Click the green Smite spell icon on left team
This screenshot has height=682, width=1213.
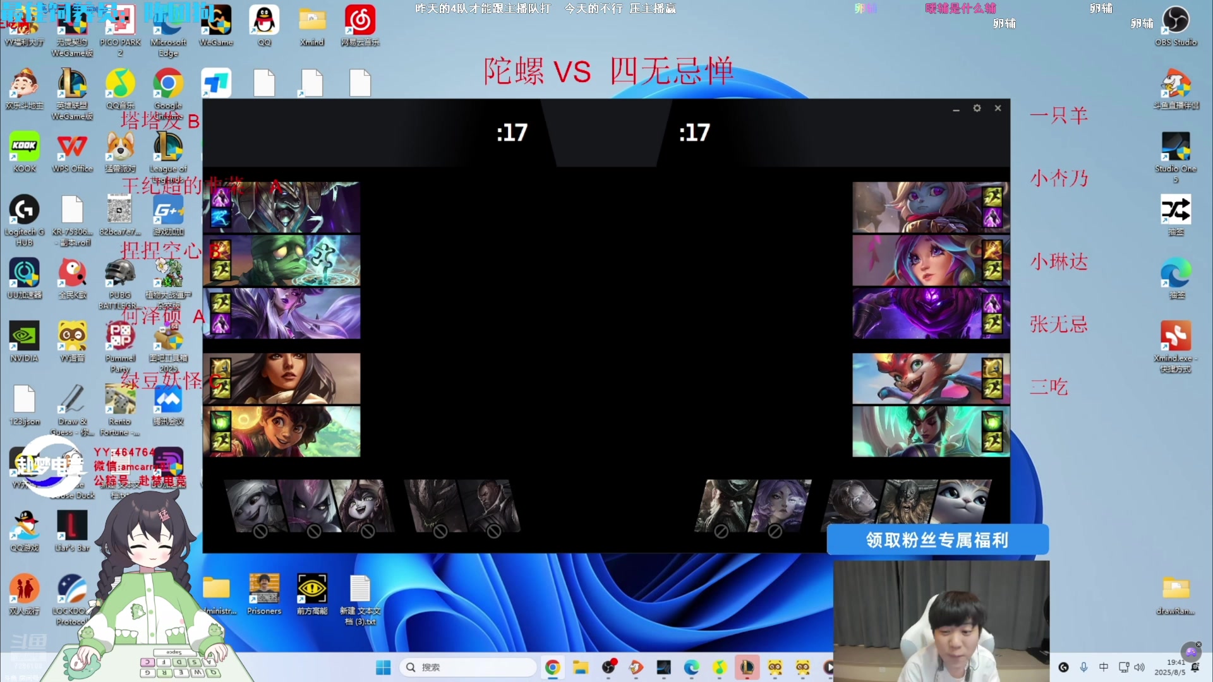pyautogui.click(x=220, y=420)
